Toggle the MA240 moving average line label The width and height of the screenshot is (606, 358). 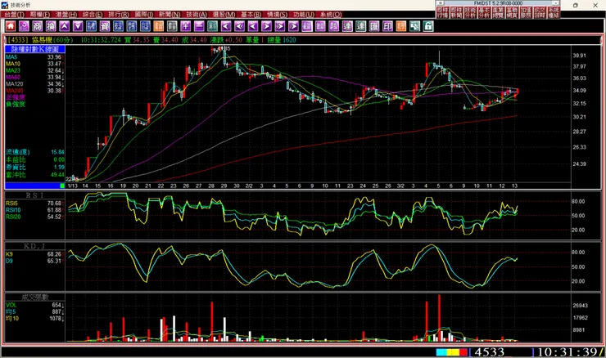tap(12, 91)
